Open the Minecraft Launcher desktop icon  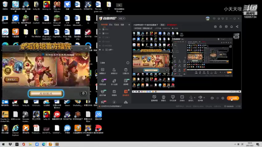tap(57, 20)
